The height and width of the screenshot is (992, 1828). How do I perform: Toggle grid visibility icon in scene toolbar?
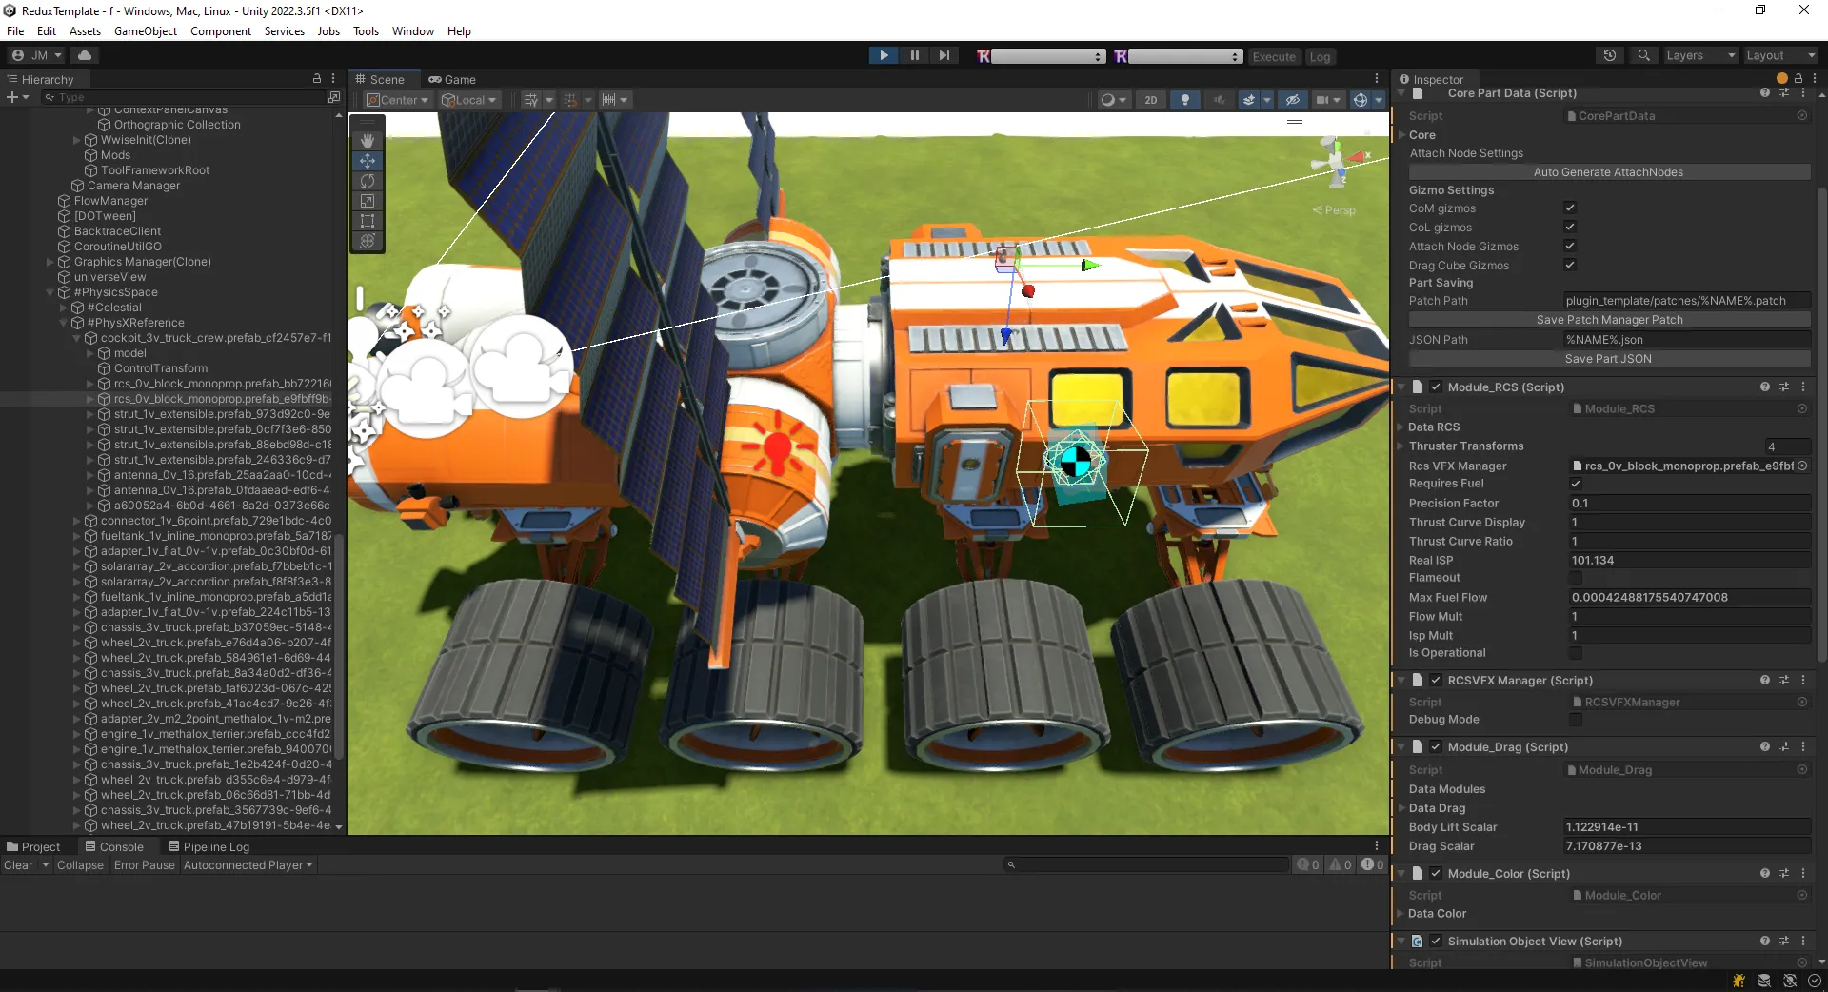tap(531, 100)
